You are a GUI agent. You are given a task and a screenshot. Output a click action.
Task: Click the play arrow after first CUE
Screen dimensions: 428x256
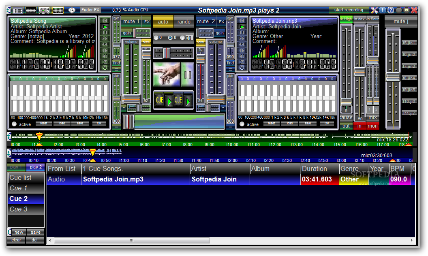coord(169,101)
